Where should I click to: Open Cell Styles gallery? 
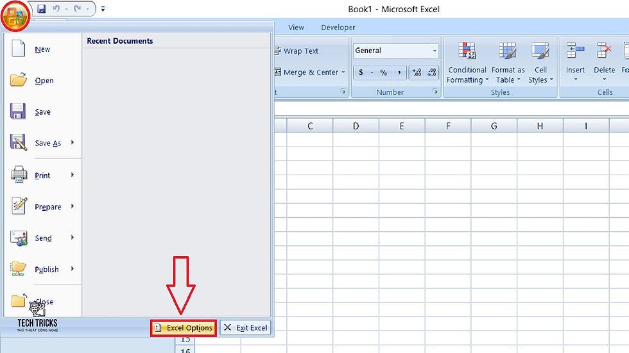click(x=540, y=62)
